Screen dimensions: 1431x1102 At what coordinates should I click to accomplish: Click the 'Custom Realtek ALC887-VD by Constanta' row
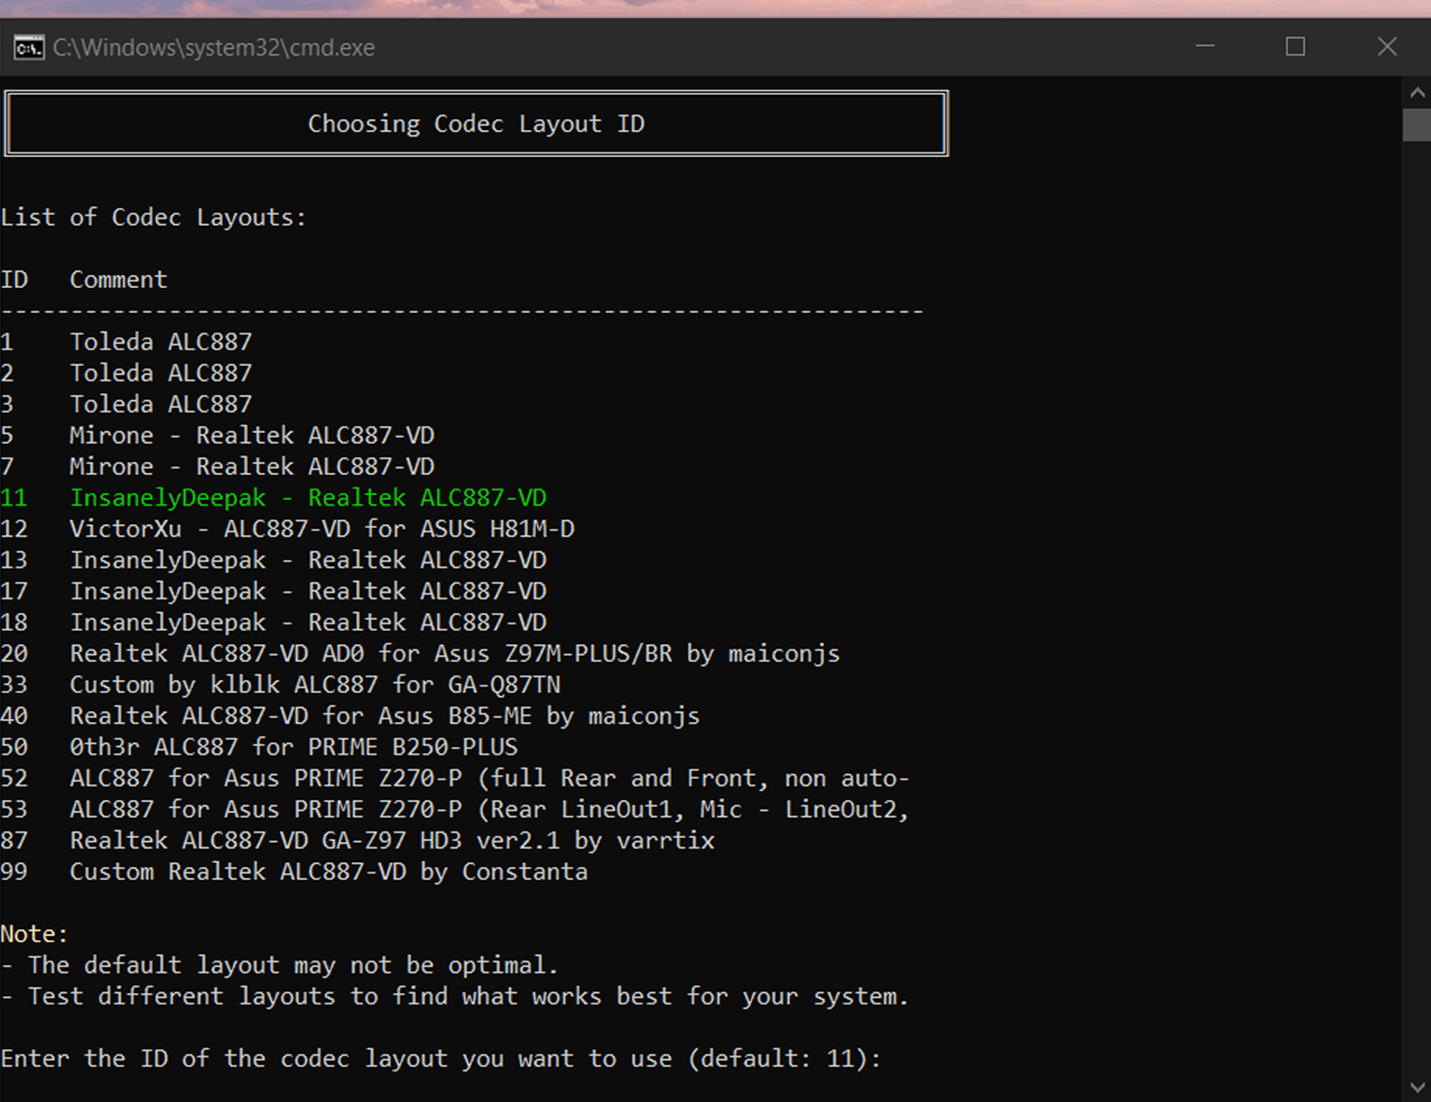[295, 872]
